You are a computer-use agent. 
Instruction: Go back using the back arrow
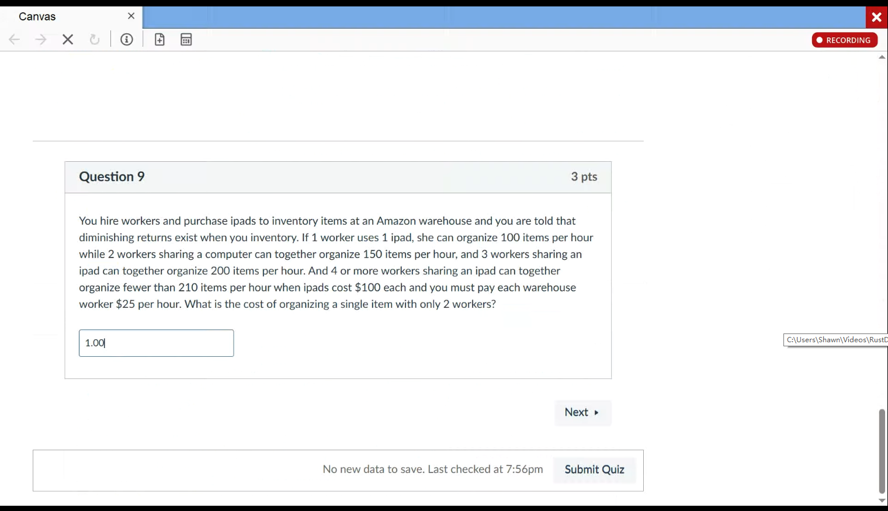pos(15,40)
